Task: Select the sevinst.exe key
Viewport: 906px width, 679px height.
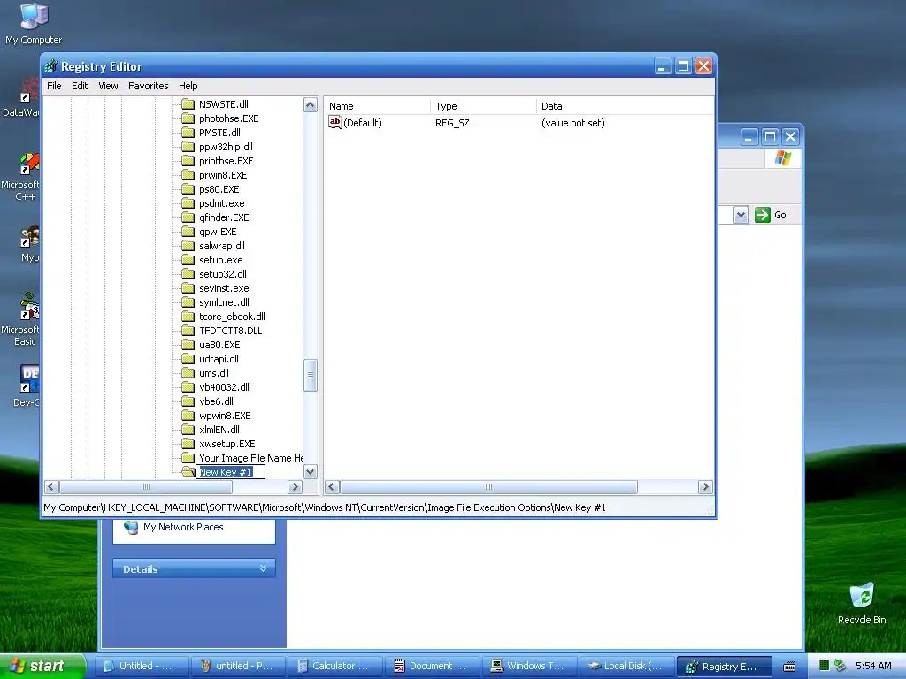Action: 224,288
